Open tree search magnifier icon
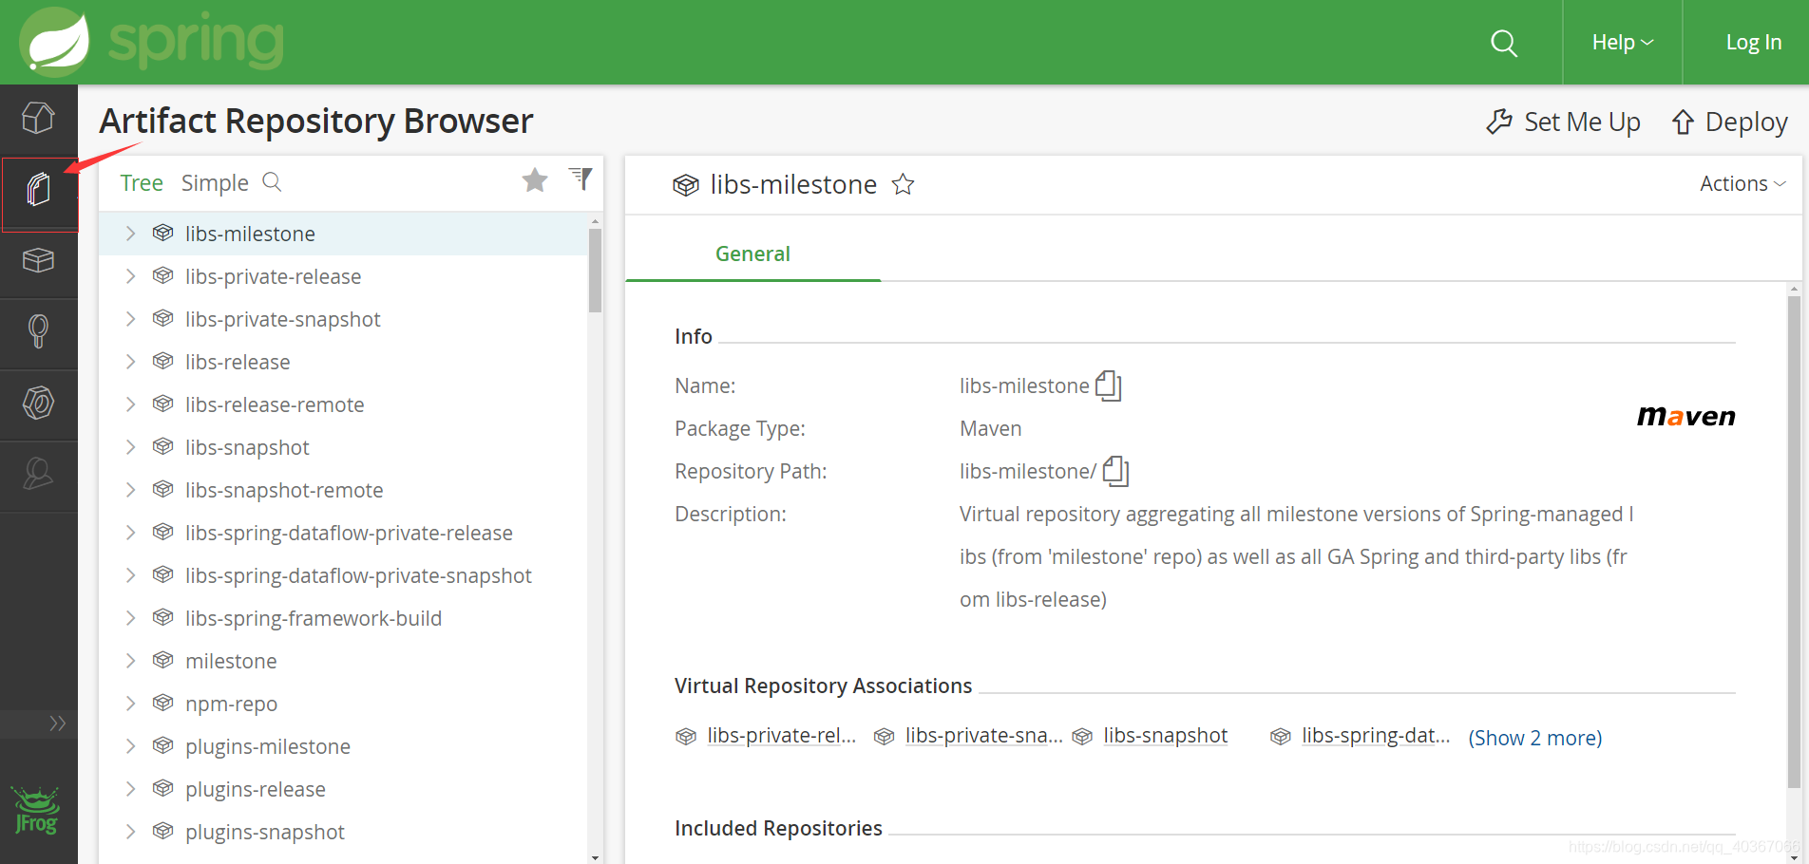The height and width of the screenshot is (864, 1809). (272, 181)
